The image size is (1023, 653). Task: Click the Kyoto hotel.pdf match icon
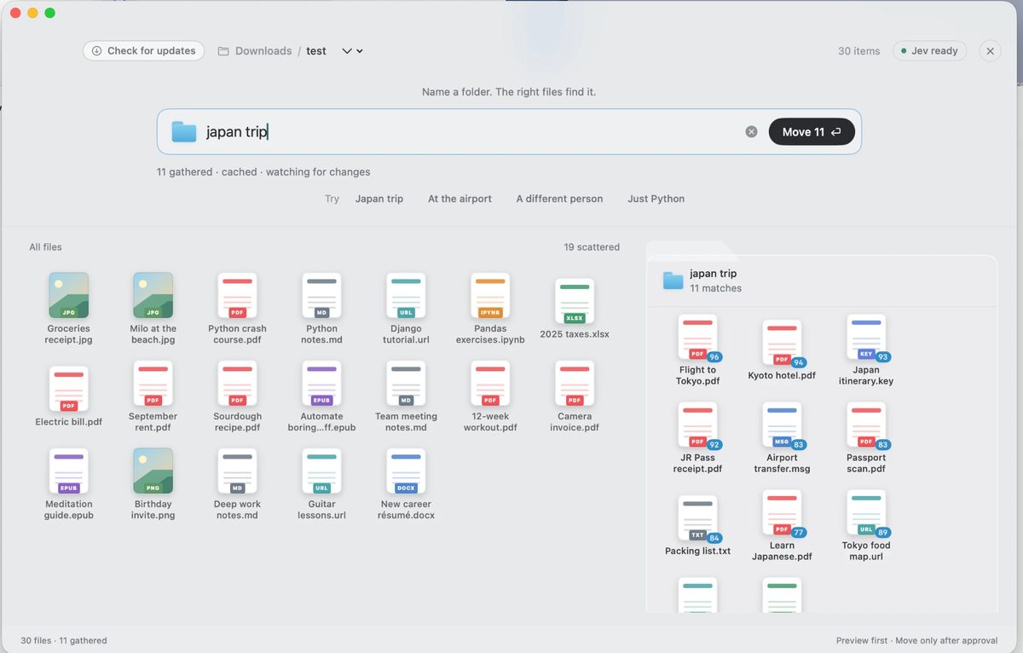(x=782, y=343)
